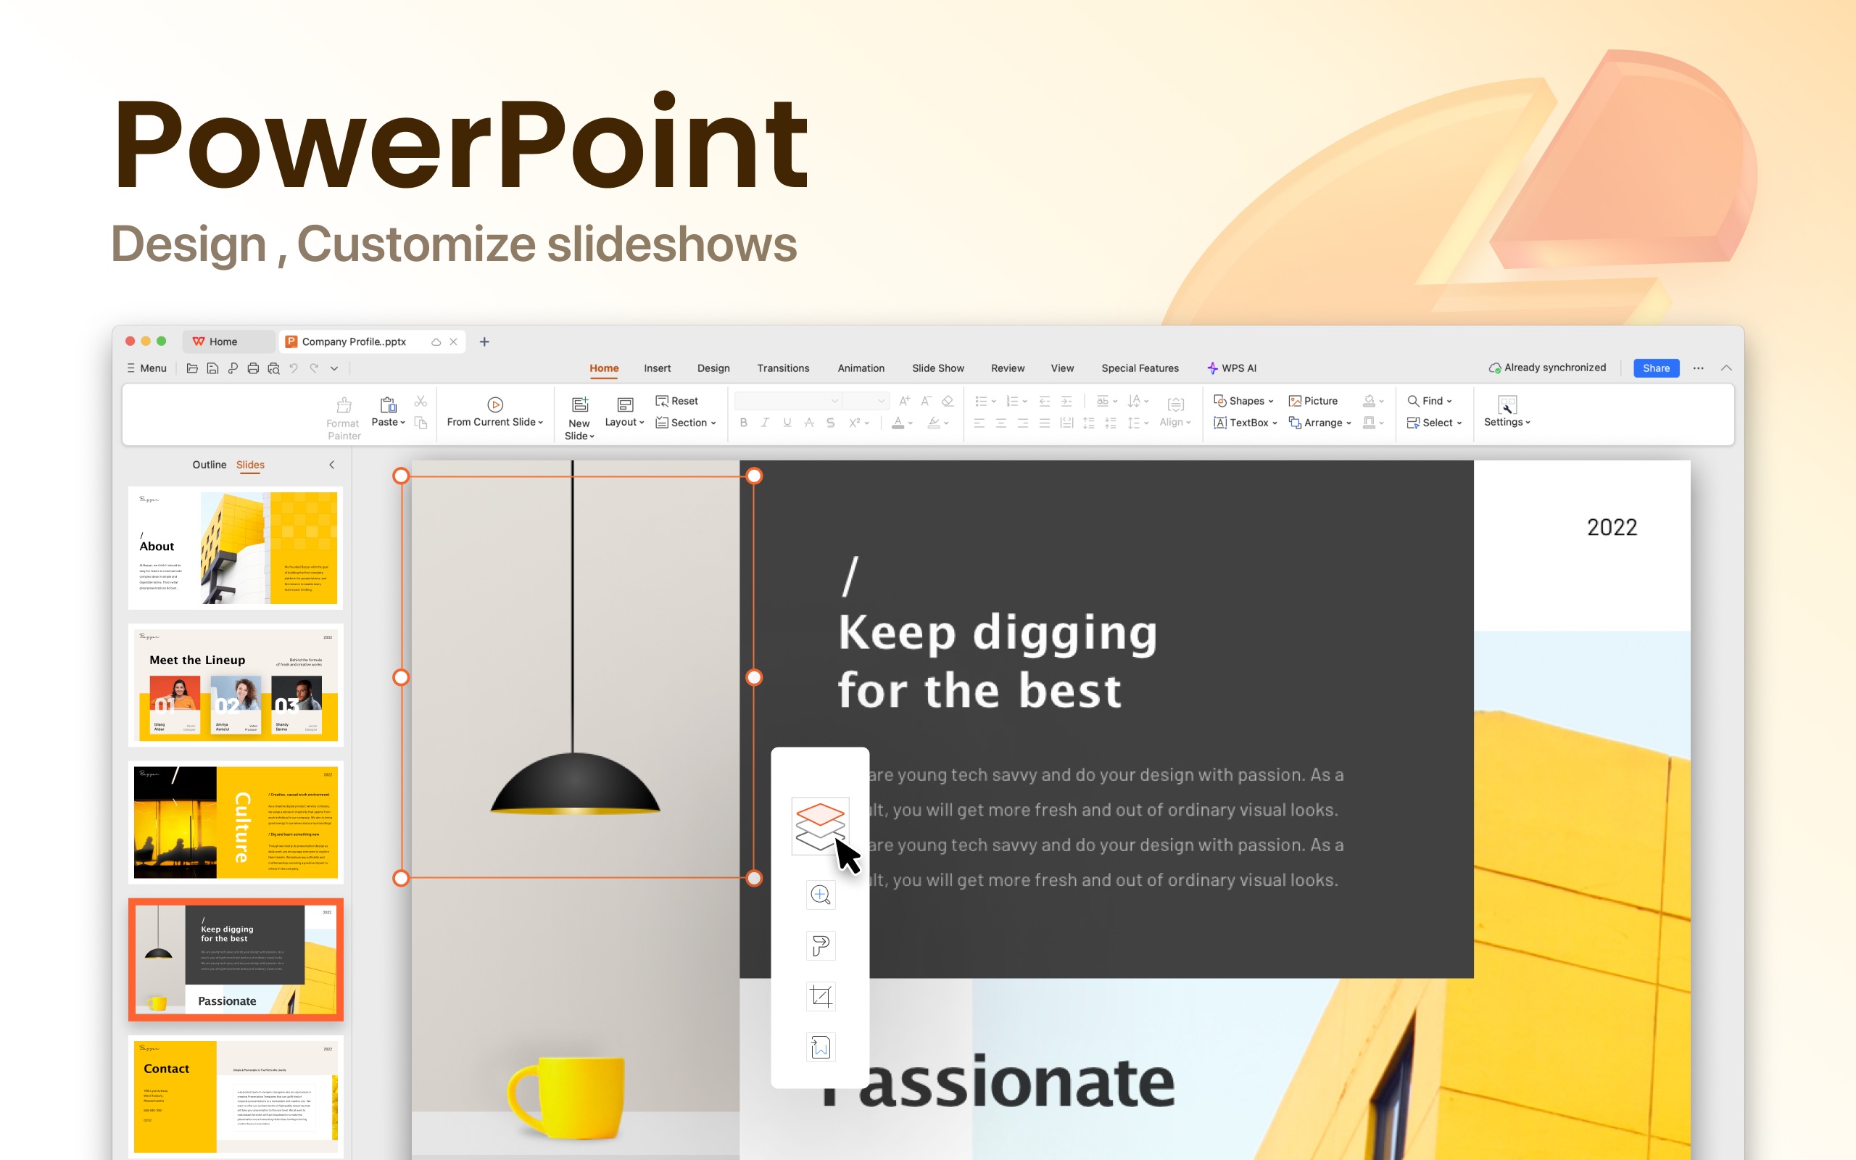Open the TextBox dropdown
This screenshot has height=1160, width=1856.
[1245, 423]
